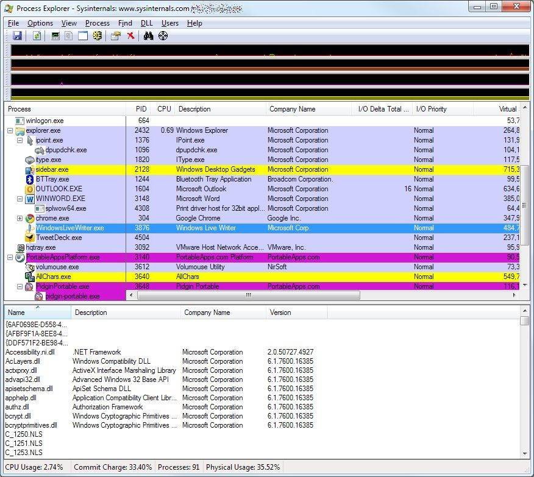Open the View menu

click(69, 23)
